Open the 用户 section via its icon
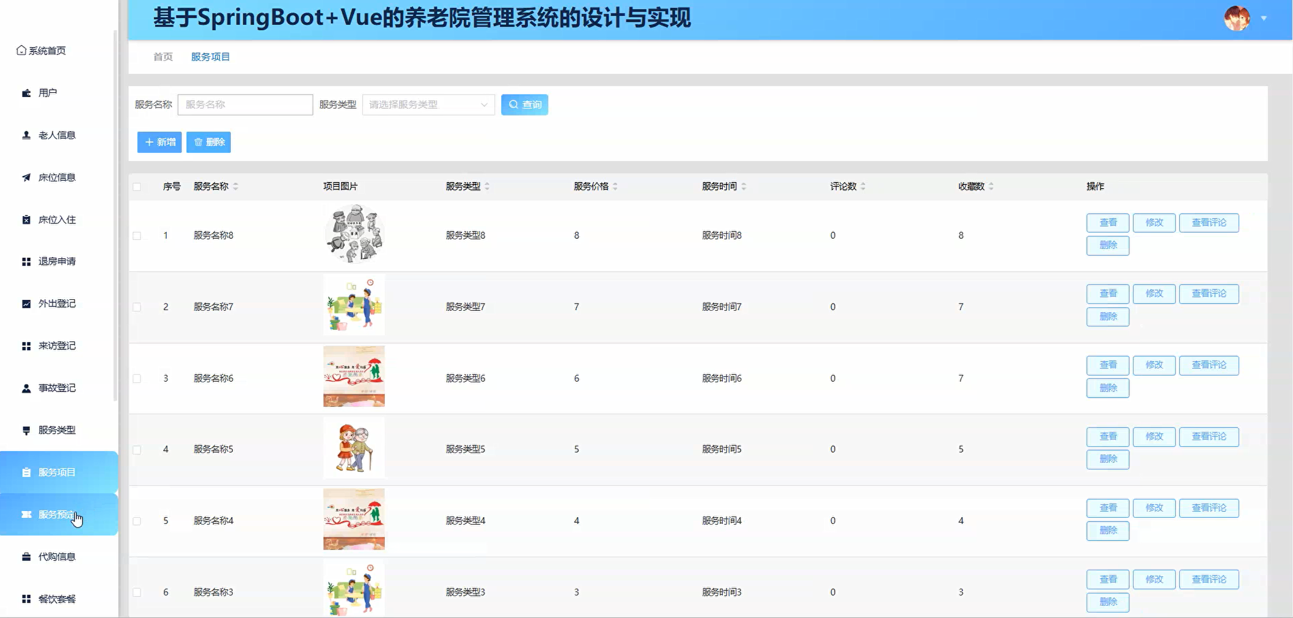 tap(25, 93)
